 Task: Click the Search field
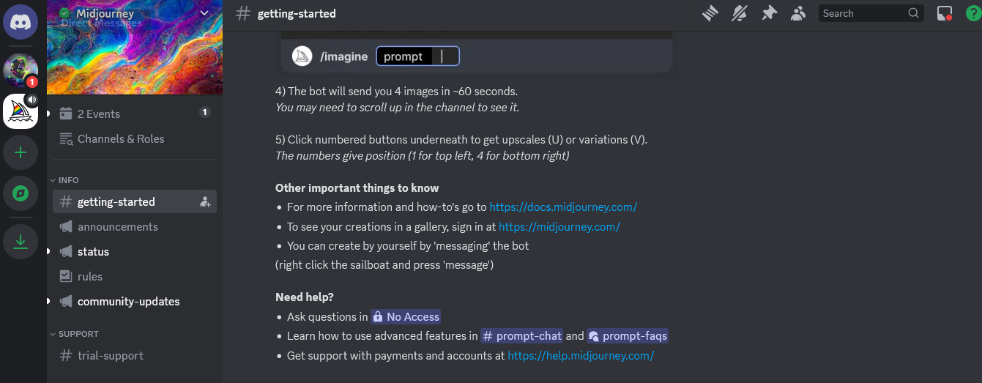click(x=863, y=13)
